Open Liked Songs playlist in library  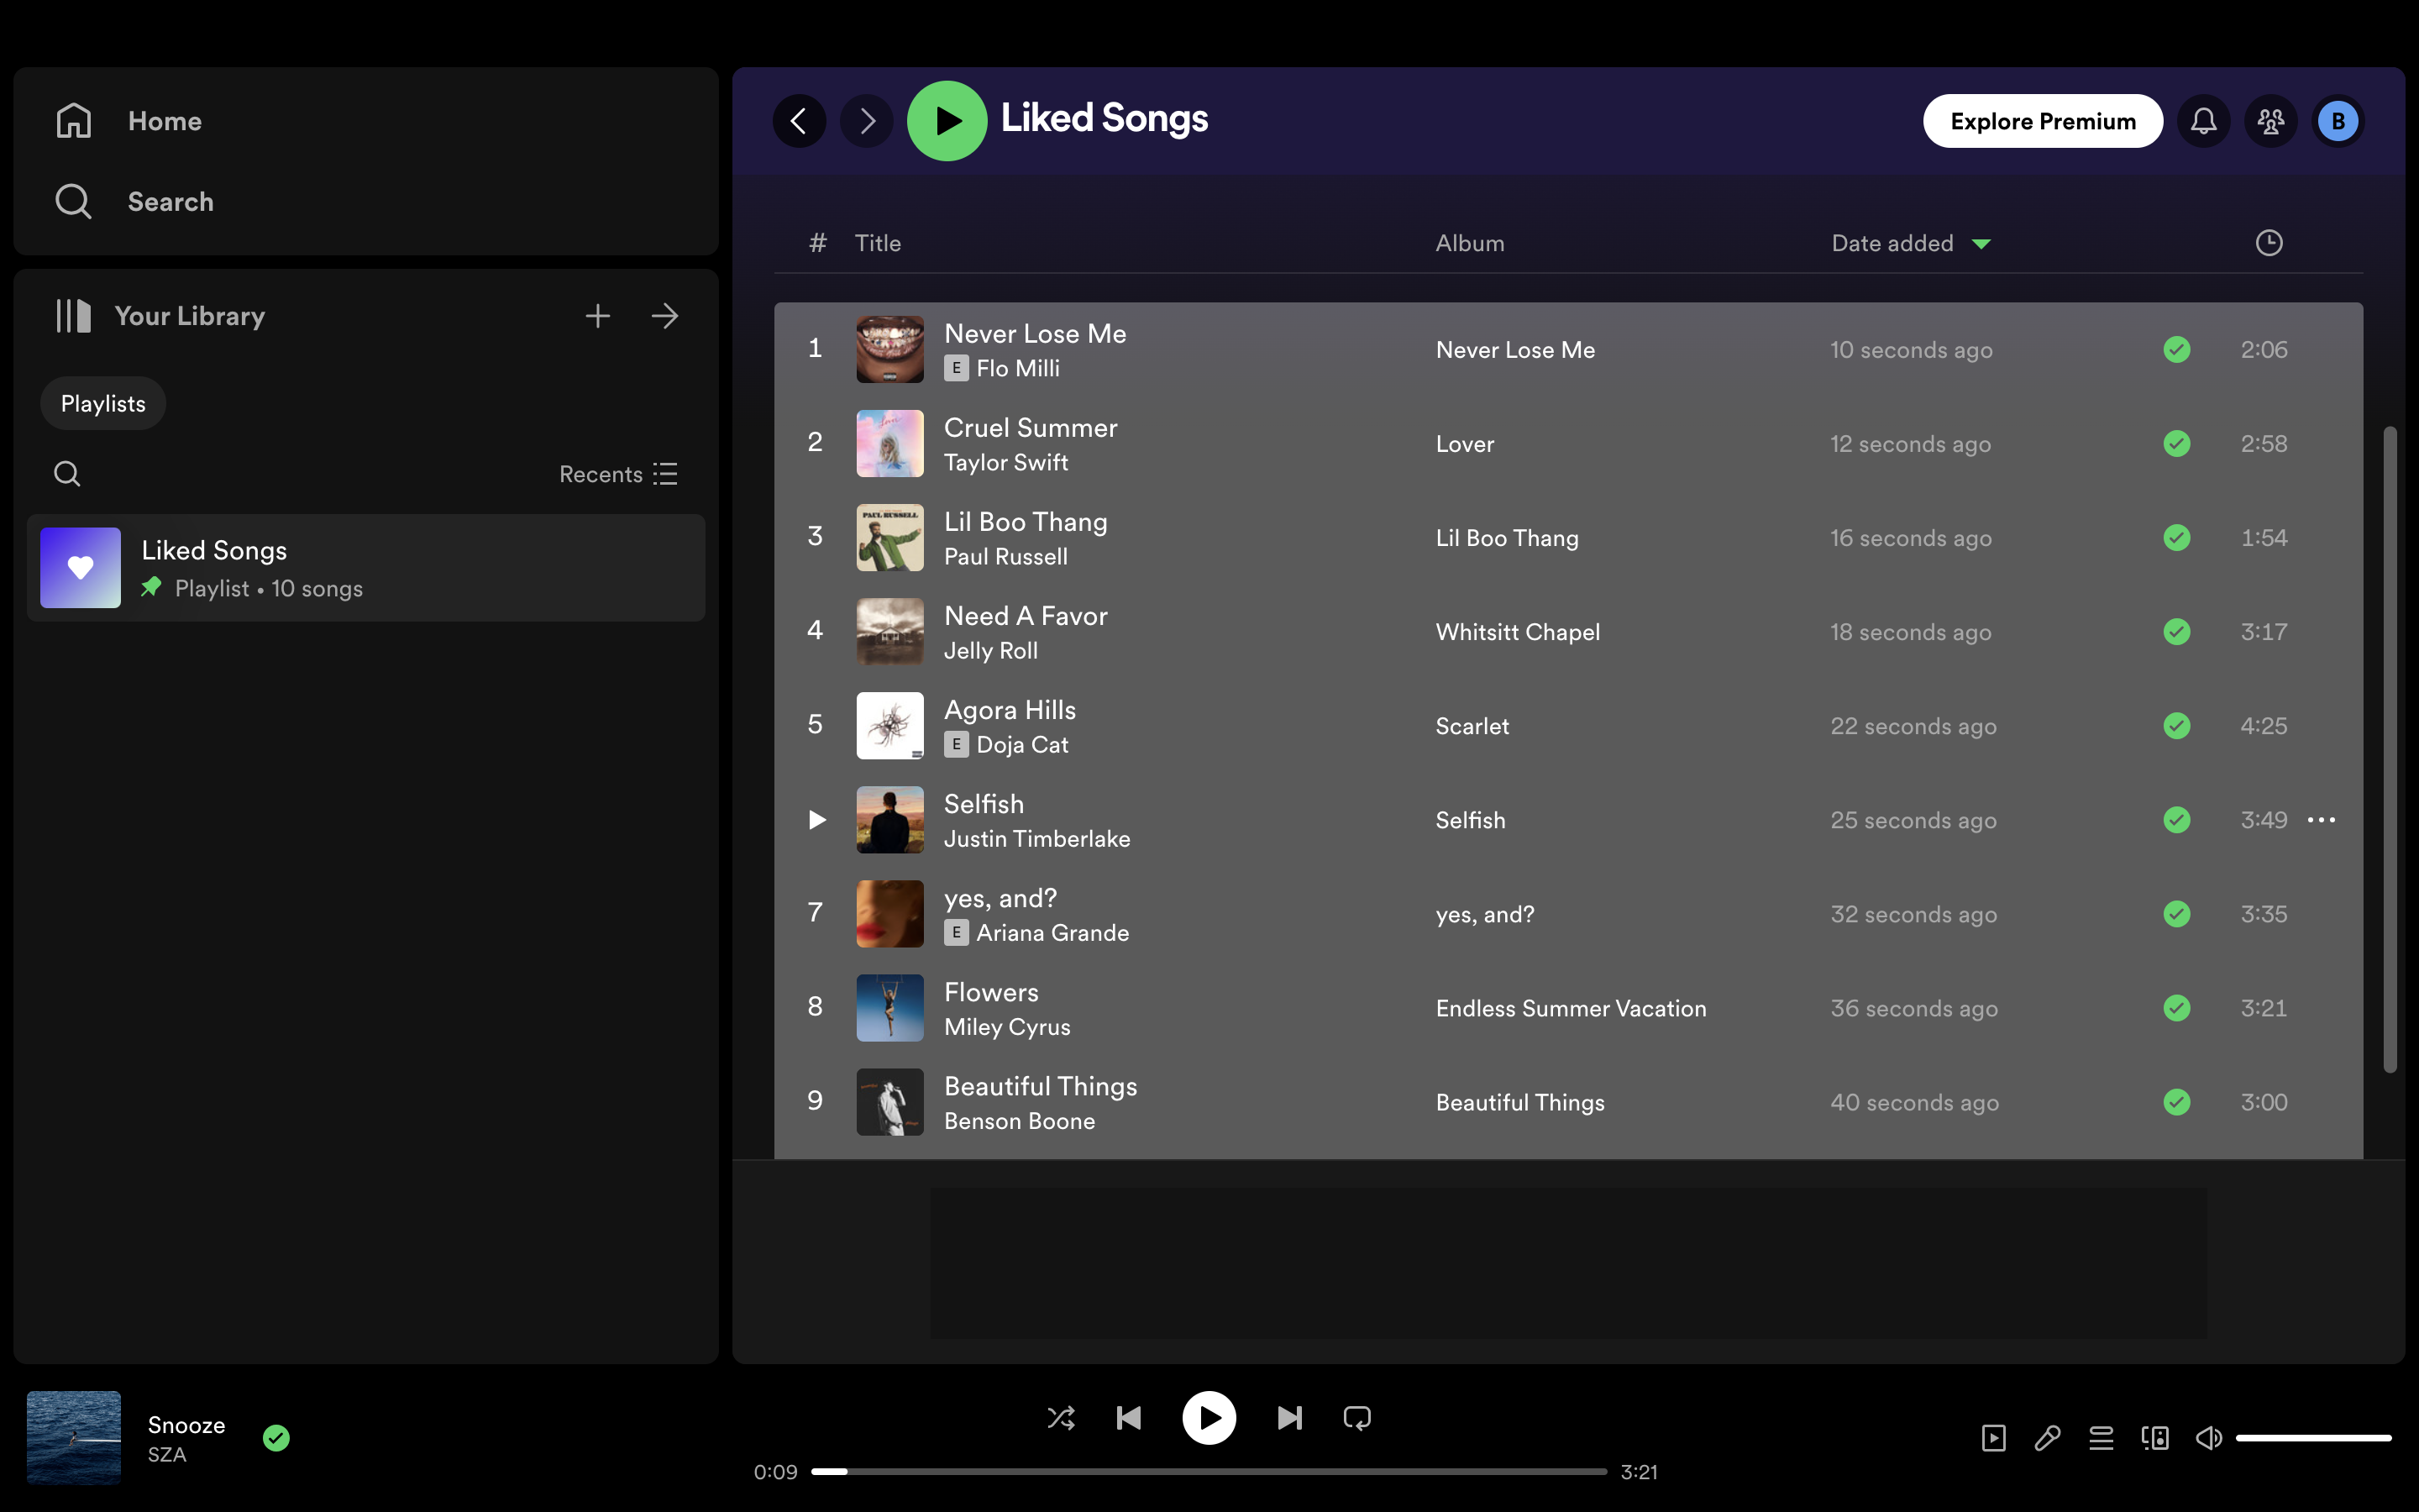[x=366, y=568]
